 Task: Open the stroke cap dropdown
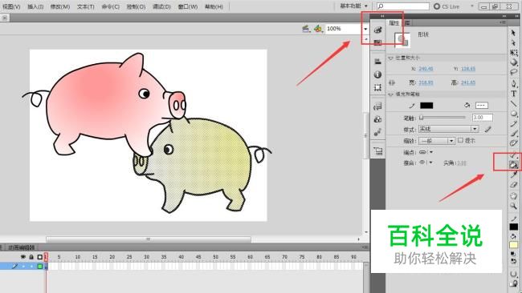pos(426,152)
